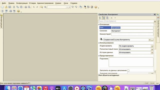
Task: Open the help index book icon
Action: [x=92, y=7]
